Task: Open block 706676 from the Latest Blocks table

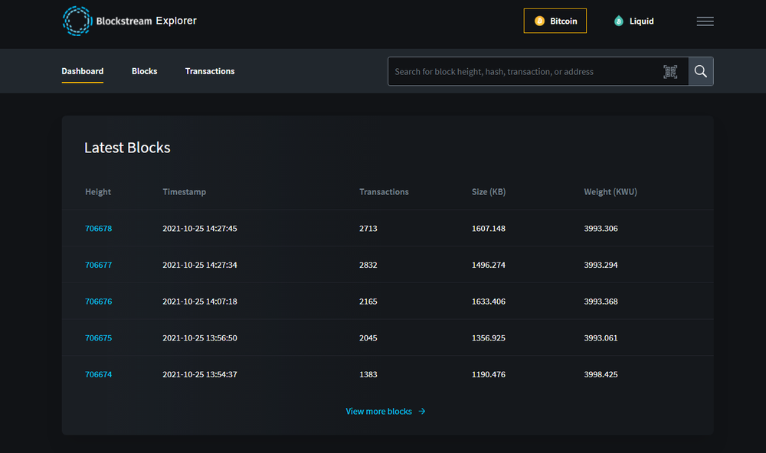Action: [98, 301]
